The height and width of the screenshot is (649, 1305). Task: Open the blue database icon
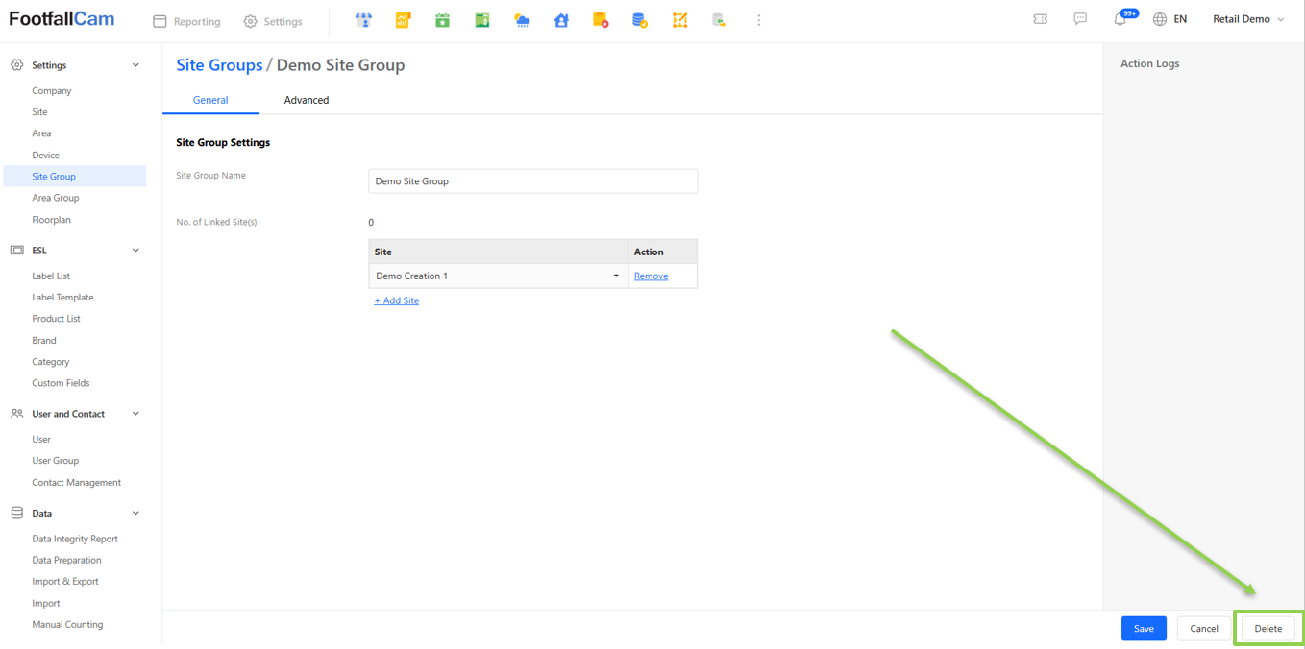pyautogui.click(x=640, y=20)
